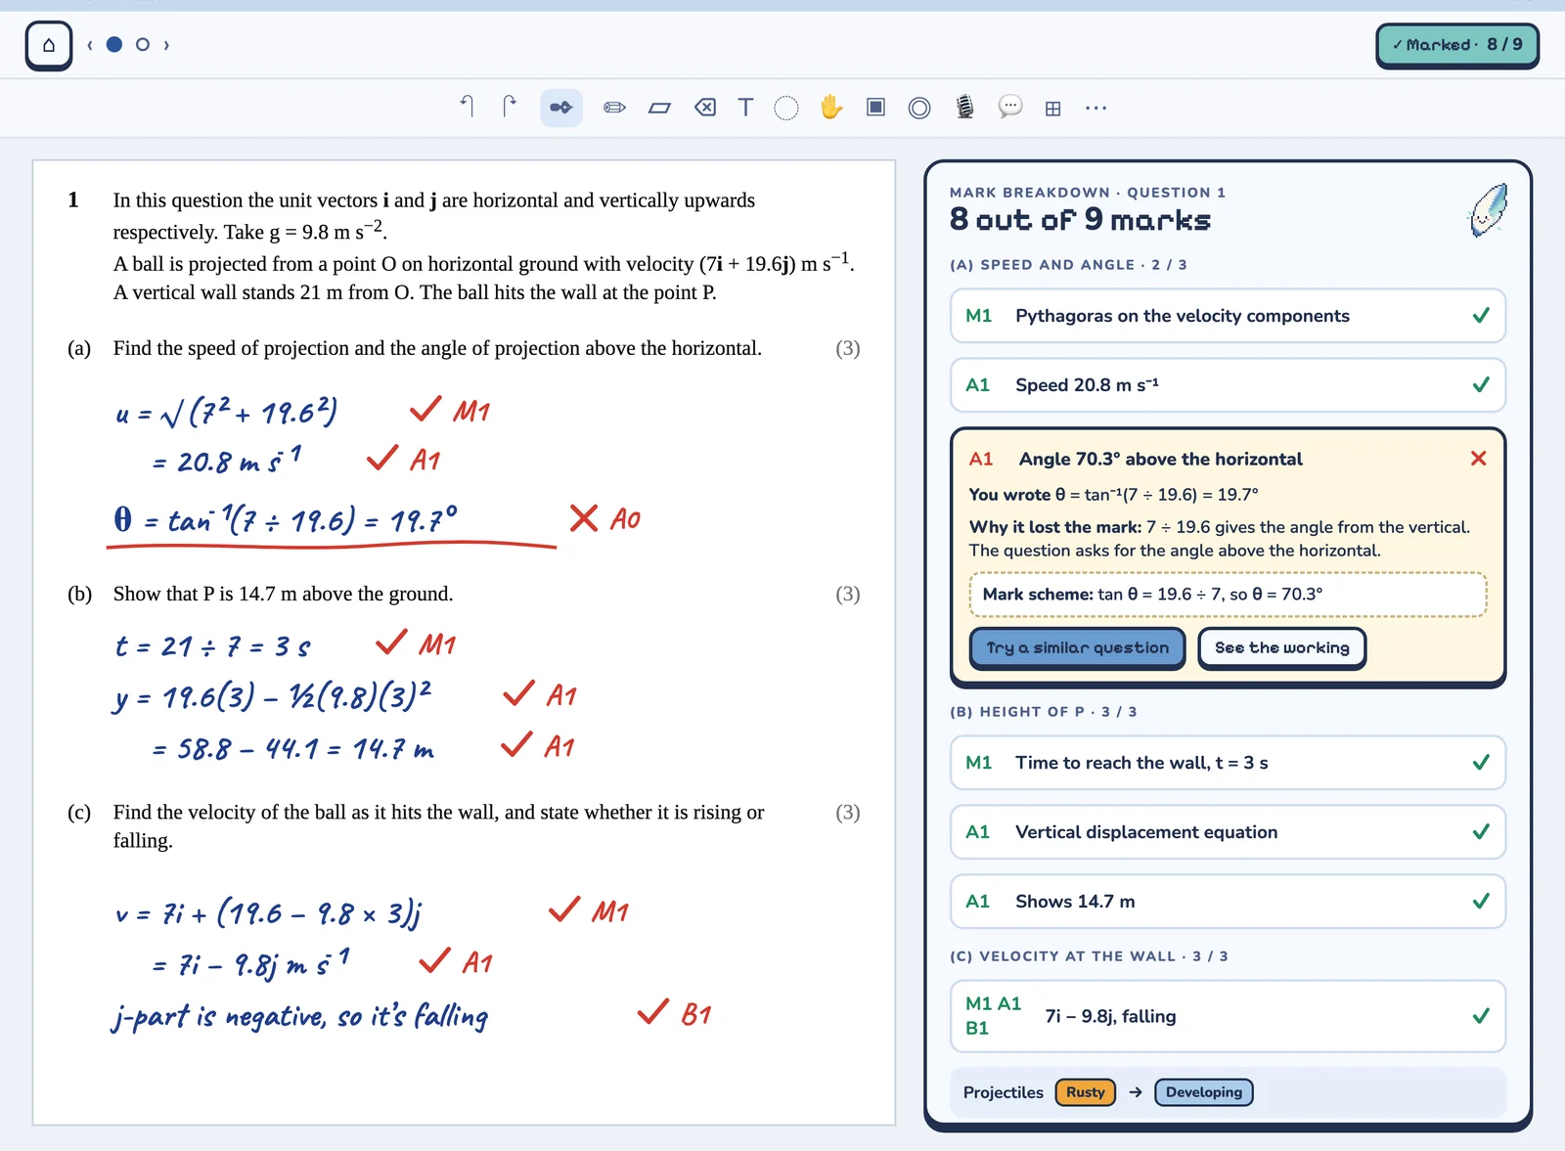Select the parallelogram eraser tool

pos(659,108)
